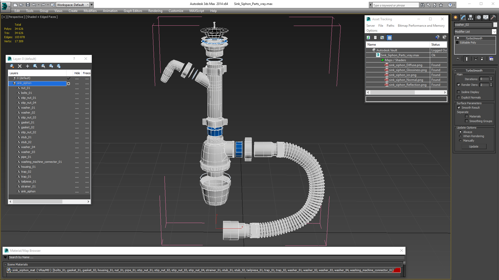Open the Modifier List dropdown
The height and width of the screenshot is (280, 499).
494,32
